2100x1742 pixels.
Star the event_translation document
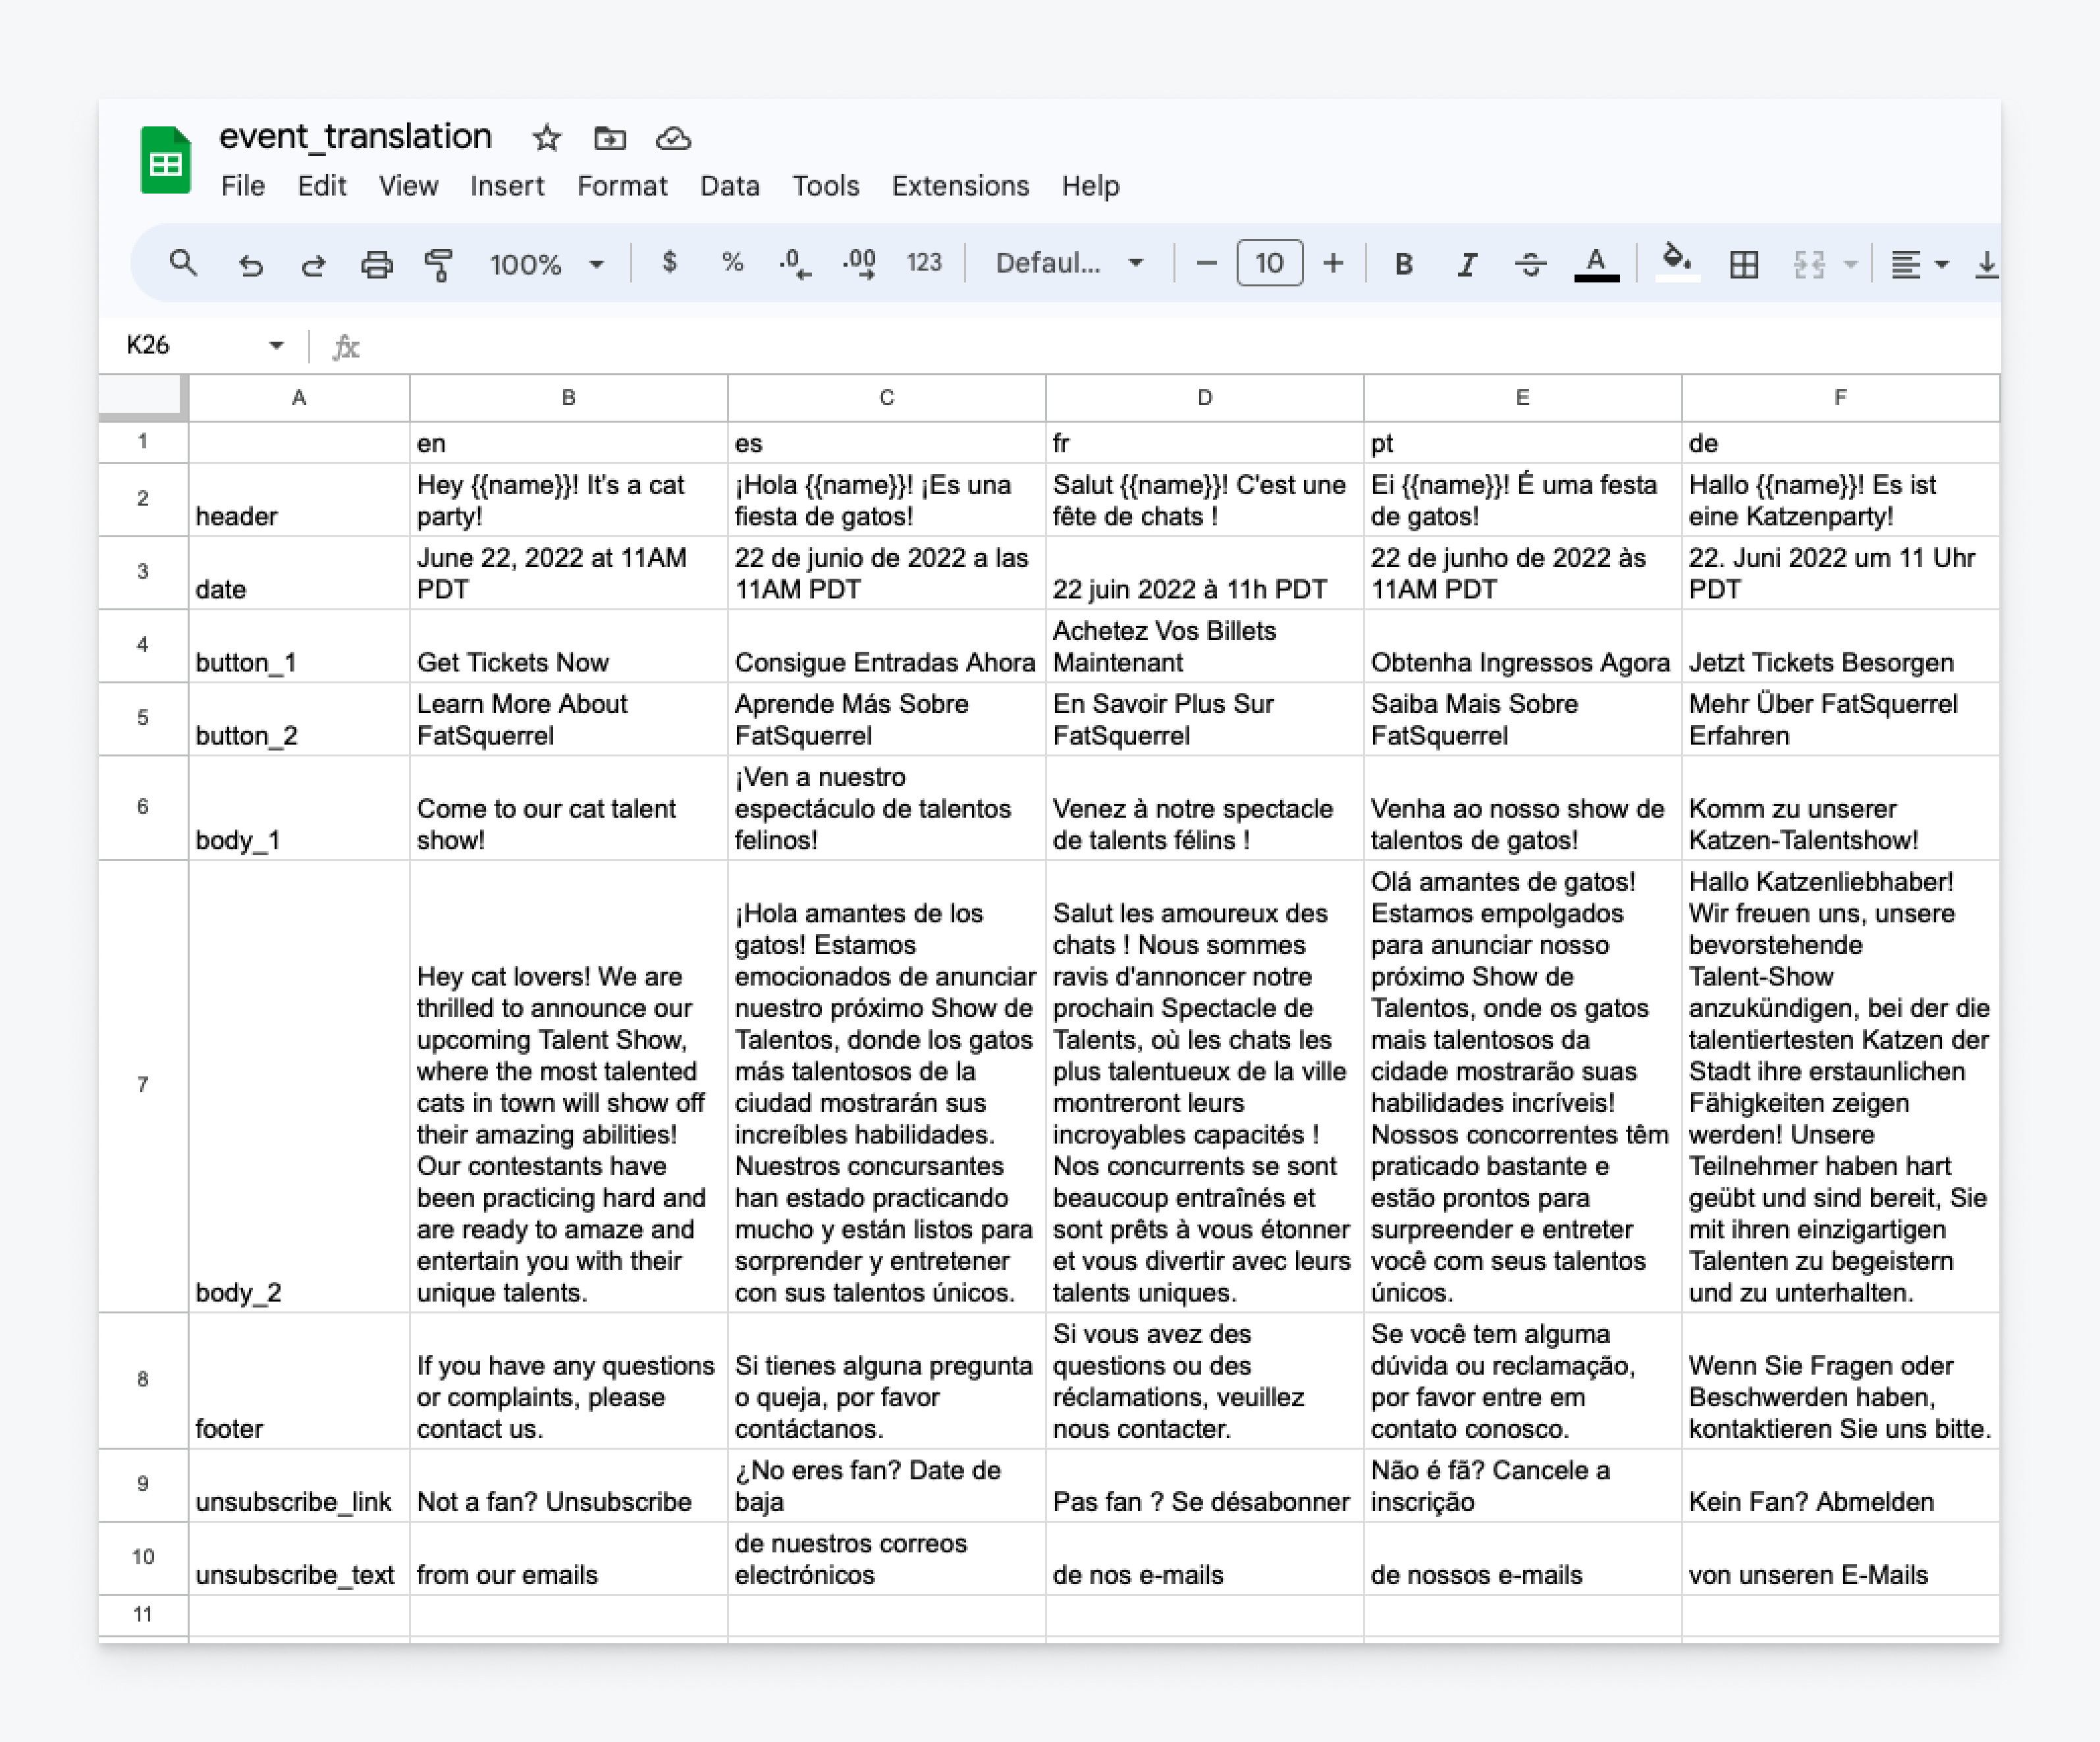point(546,138)
